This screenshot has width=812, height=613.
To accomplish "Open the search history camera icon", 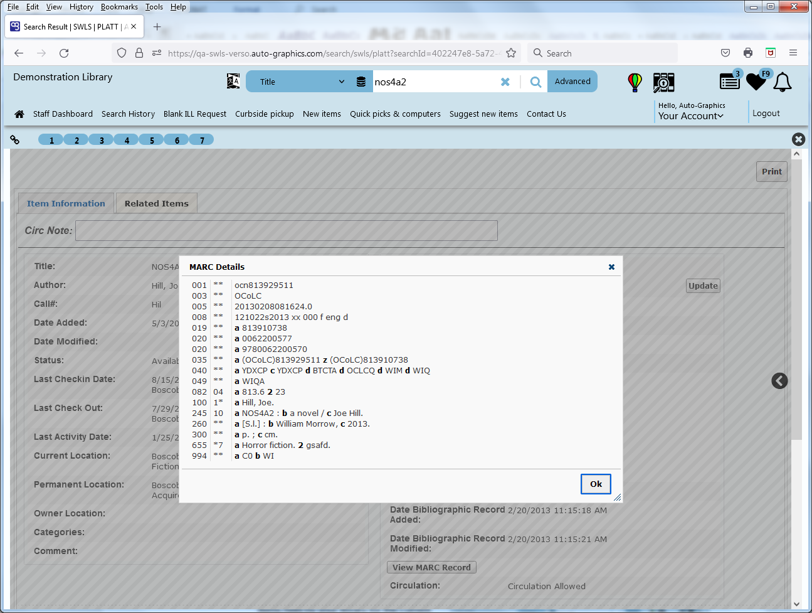I will point(663,82).
